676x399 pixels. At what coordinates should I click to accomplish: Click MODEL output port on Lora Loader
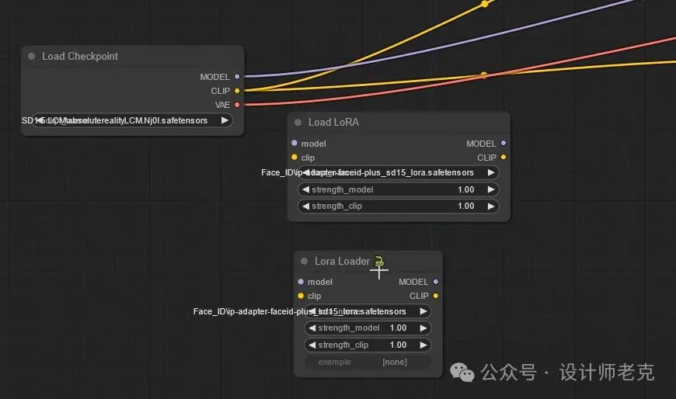coord(436,282)
